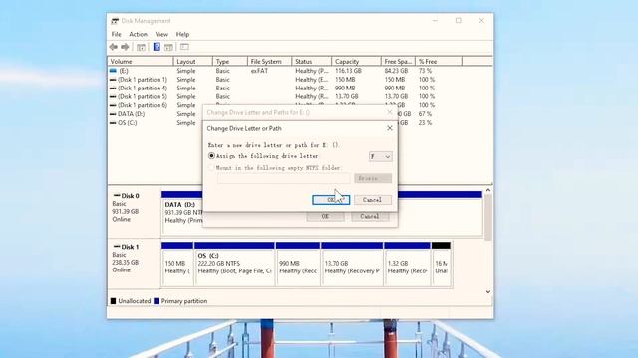Click the 116.13 GB capacity cell

(348, 71)
